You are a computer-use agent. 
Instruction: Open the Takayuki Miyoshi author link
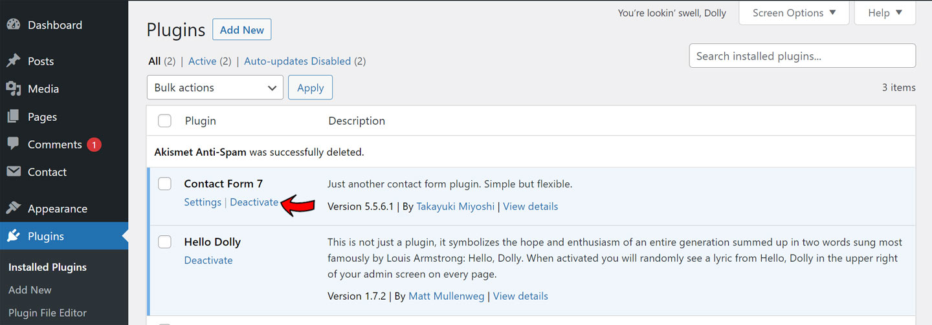point(455,207)
